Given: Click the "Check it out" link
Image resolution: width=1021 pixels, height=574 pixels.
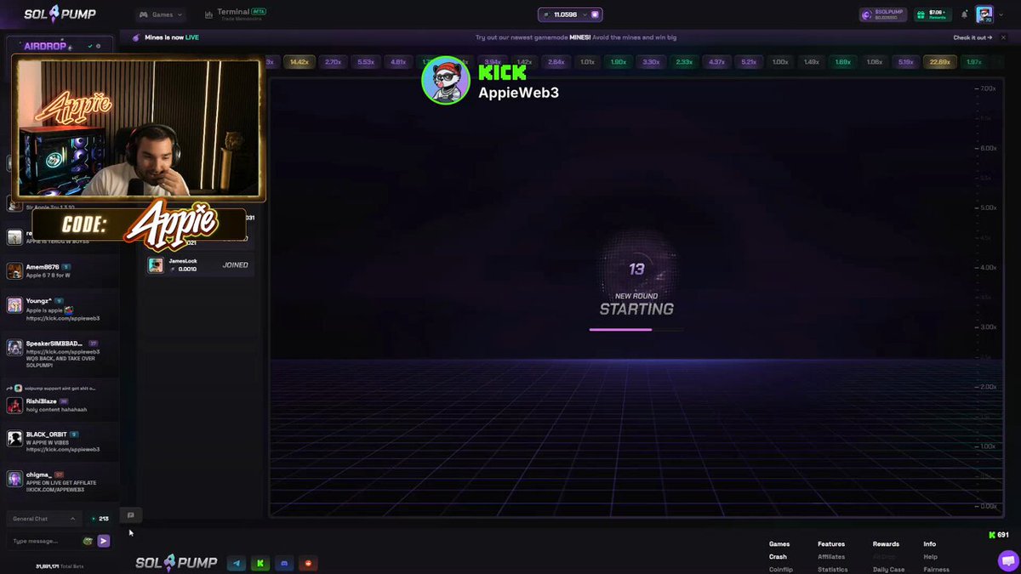Looking at the screenshot, I should [x=972, y=37].
